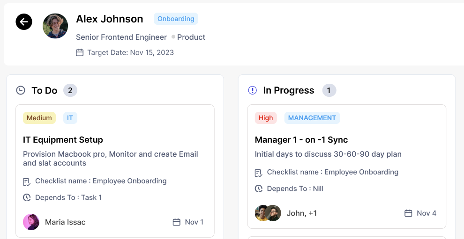Click the To Do column heading

tap(45, 90)
